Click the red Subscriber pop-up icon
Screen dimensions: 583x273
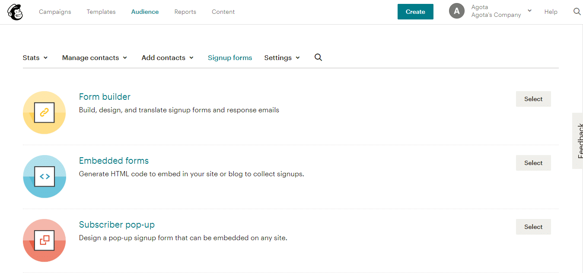tap(44, 240)
